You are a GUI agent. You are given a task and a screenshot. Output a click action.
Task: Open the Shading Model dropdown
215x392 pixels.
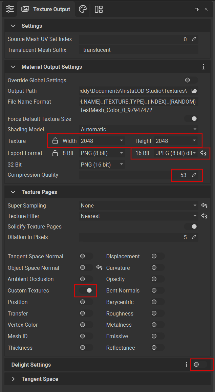click(x=138, y=129)
